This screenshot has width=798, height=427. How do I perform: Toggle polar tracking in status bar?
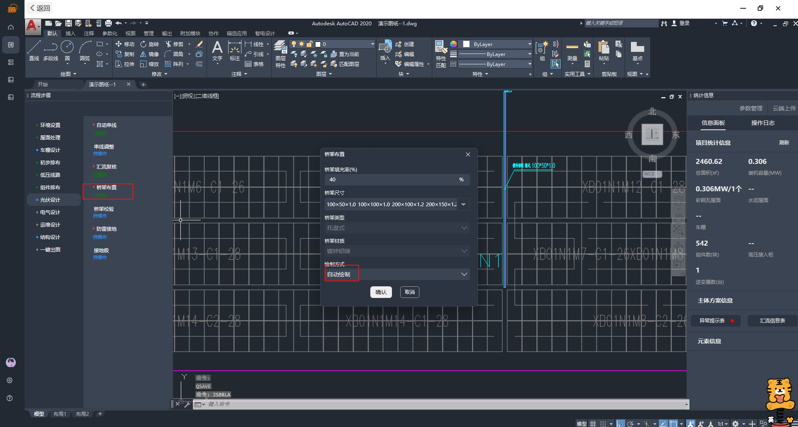click(631, 424)
